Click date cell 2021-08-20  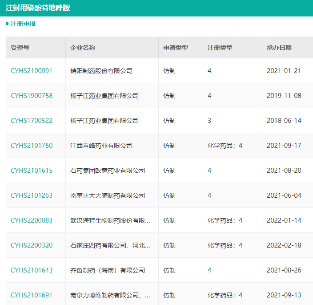[284, 171]
